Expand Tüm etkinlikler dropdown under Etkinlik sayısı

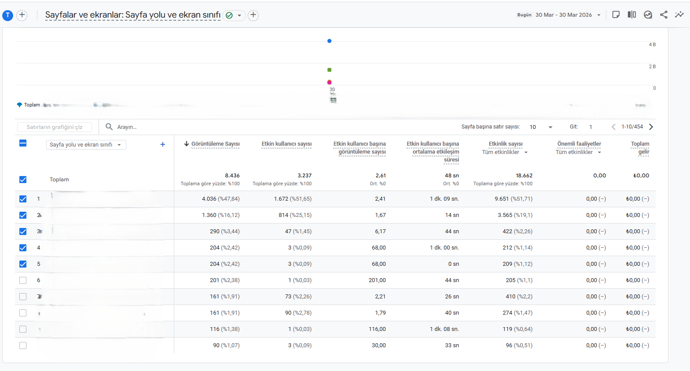(x=504, y=152)
